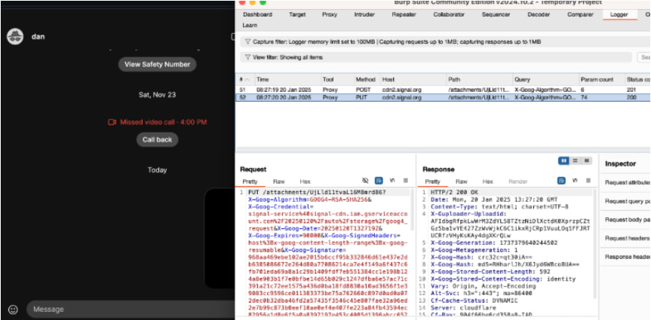Viewport: 651px width, 320px height.
Task: Switch to the Target tab
Action: point(297,14)
